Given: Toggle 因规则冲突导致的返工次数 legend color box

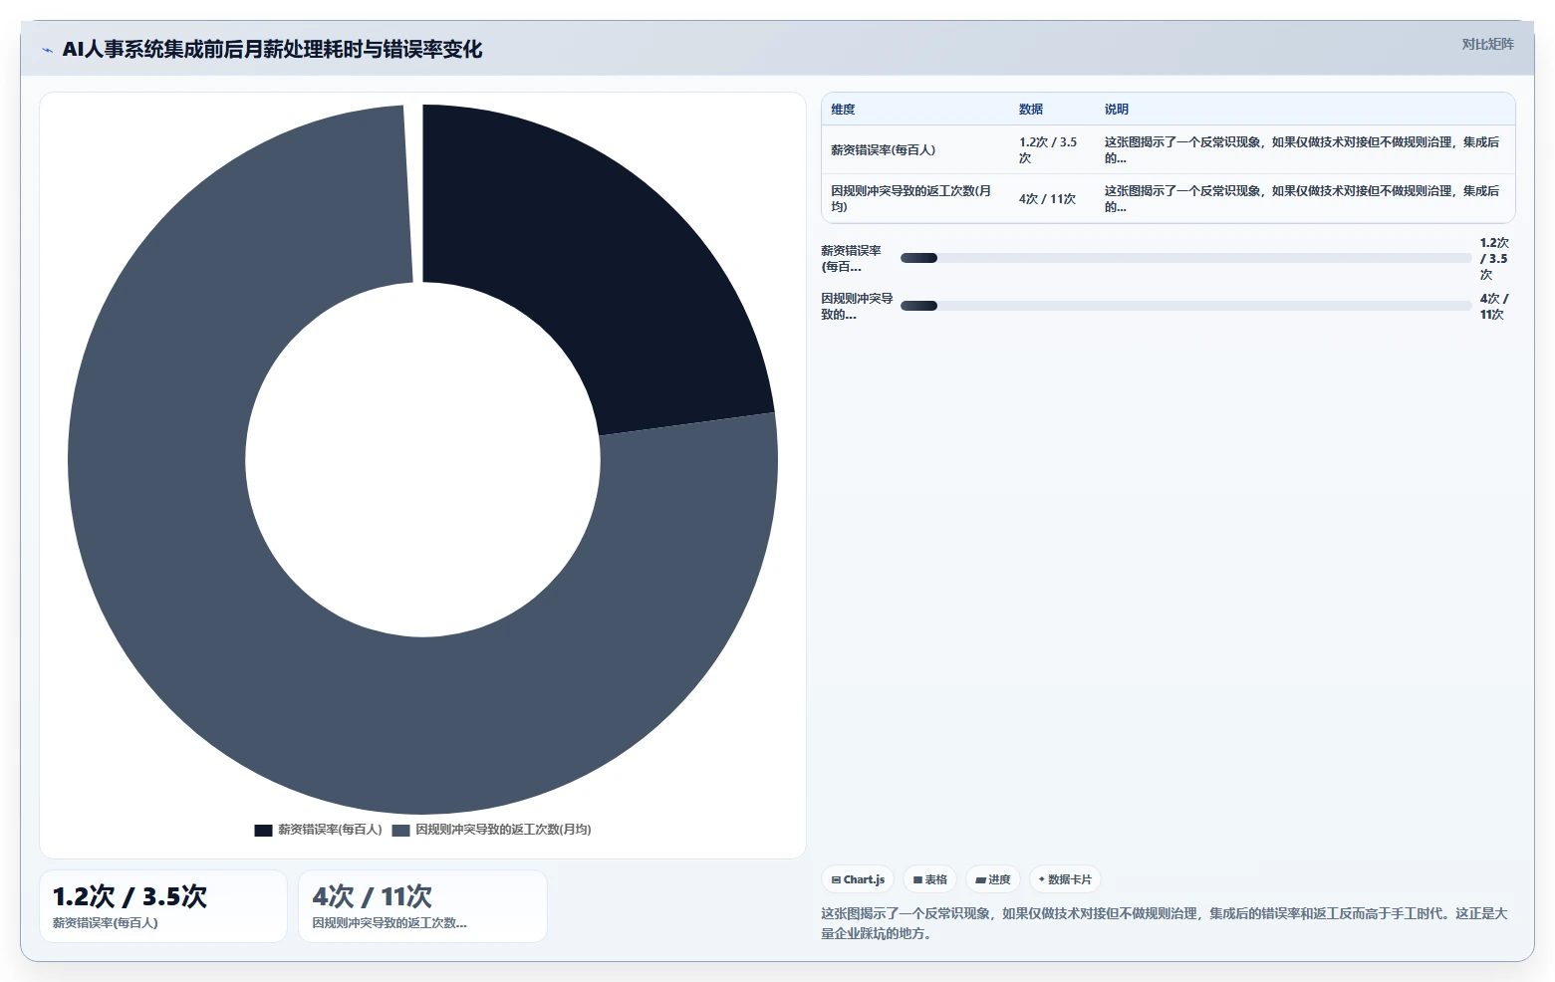Looking at the screenshot, I should (x=400, y=830).
